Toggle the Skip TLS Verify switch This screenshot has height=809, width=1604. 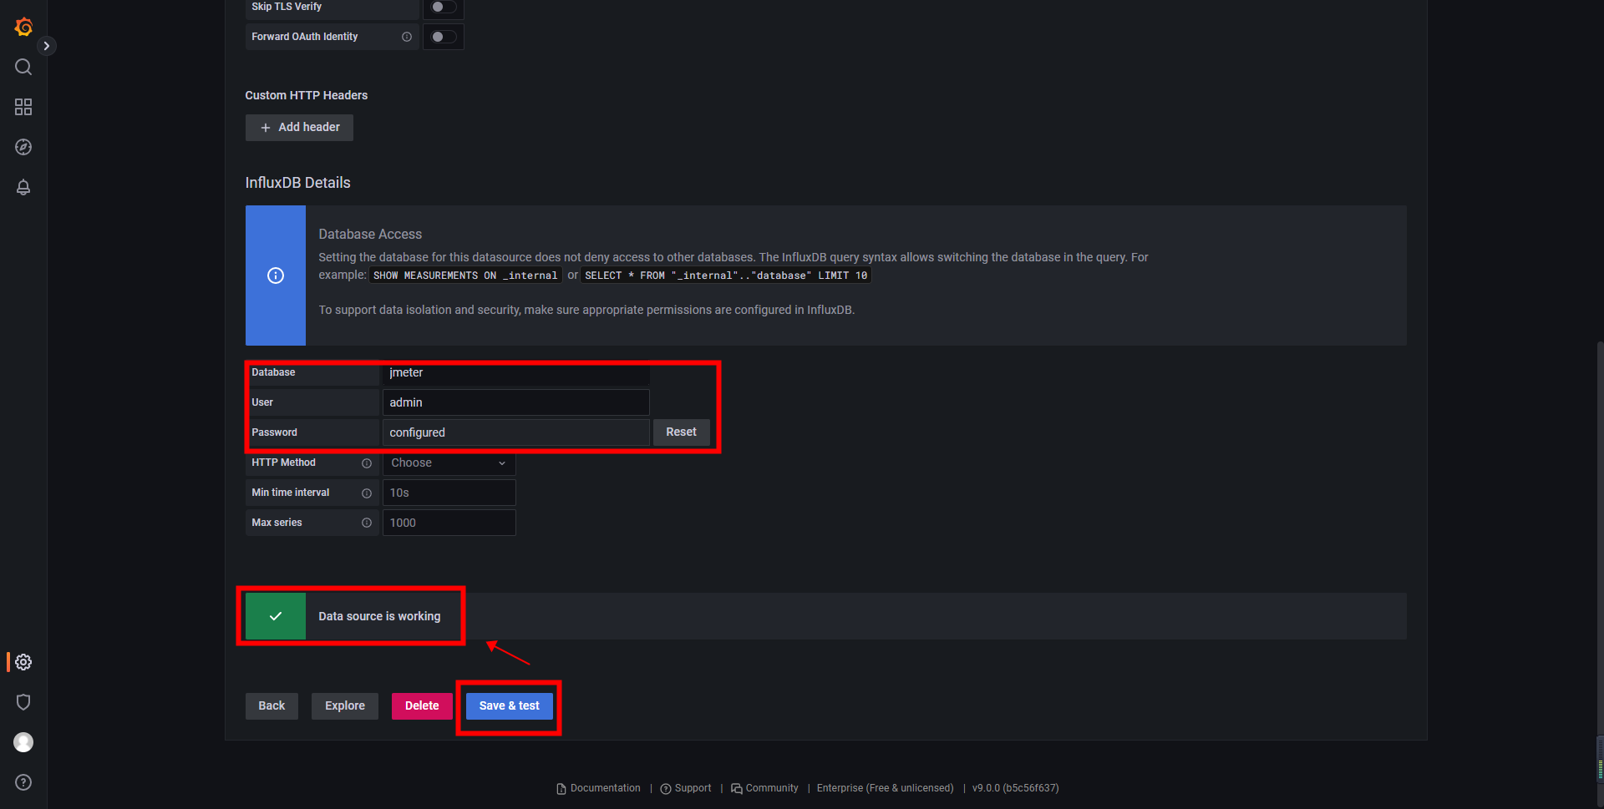click(x=444, y=7)
